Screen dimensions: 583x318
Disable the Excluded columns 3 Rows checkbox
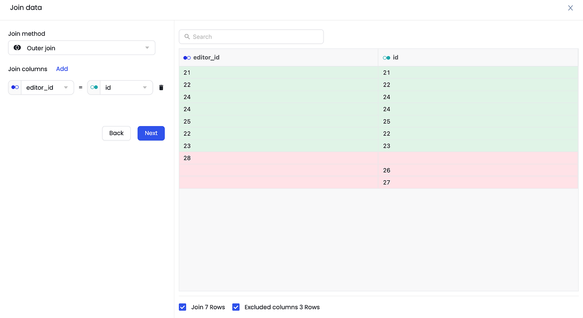(x=236, y=307)
